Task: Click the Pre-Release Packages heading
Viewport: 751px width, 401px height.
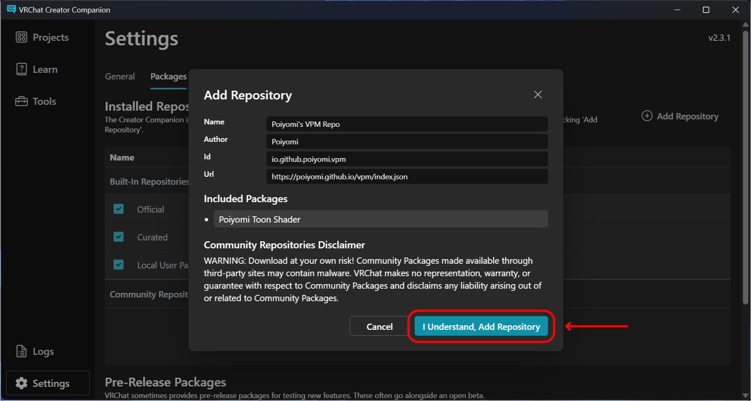Action: (x=165, y=382)
